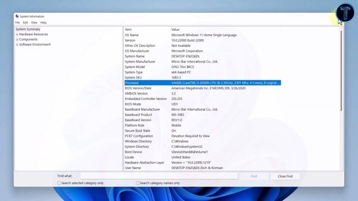Select the System Directory row
Viewport: 358px width, 201px height.
(x=202, y=147)
